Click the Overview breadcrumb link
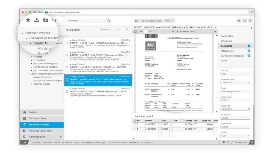Viewport: 273px width, 153px height. coord(36,143)
